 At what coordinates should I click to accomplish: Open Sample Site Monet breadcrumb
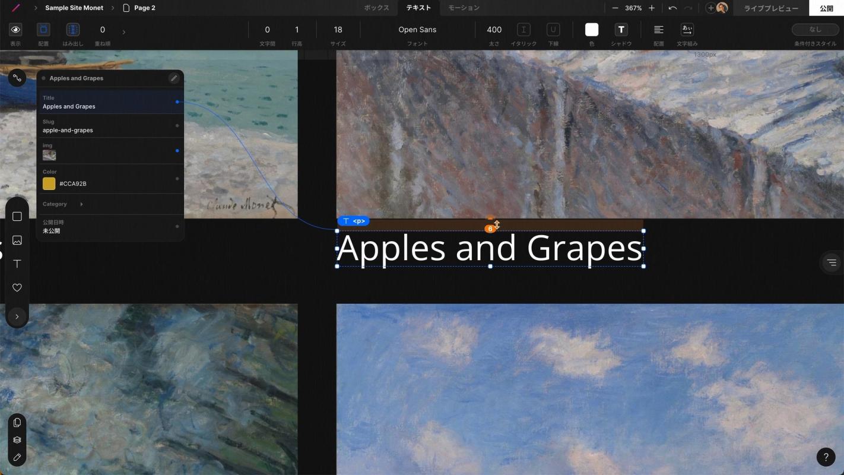(x=74, y=8)
